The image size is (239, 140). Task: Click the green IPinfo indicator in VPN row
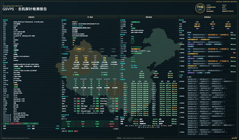[x=76, y=83]
